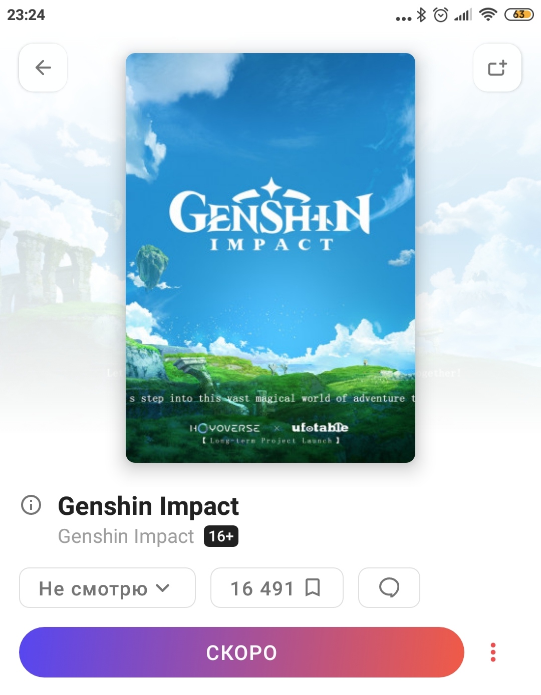The image size is (541, 695).
Task: Tap the bold "Genshin Impact" title
Action: 148,506
